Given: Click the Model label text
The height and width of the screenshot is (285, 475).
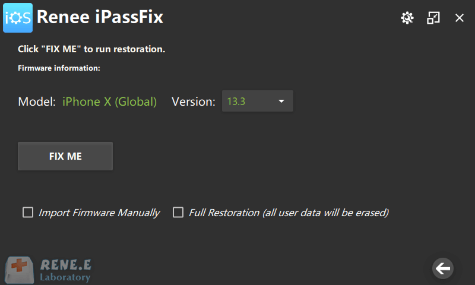Looking at the screenshot, I should click(x=37, y=102).
